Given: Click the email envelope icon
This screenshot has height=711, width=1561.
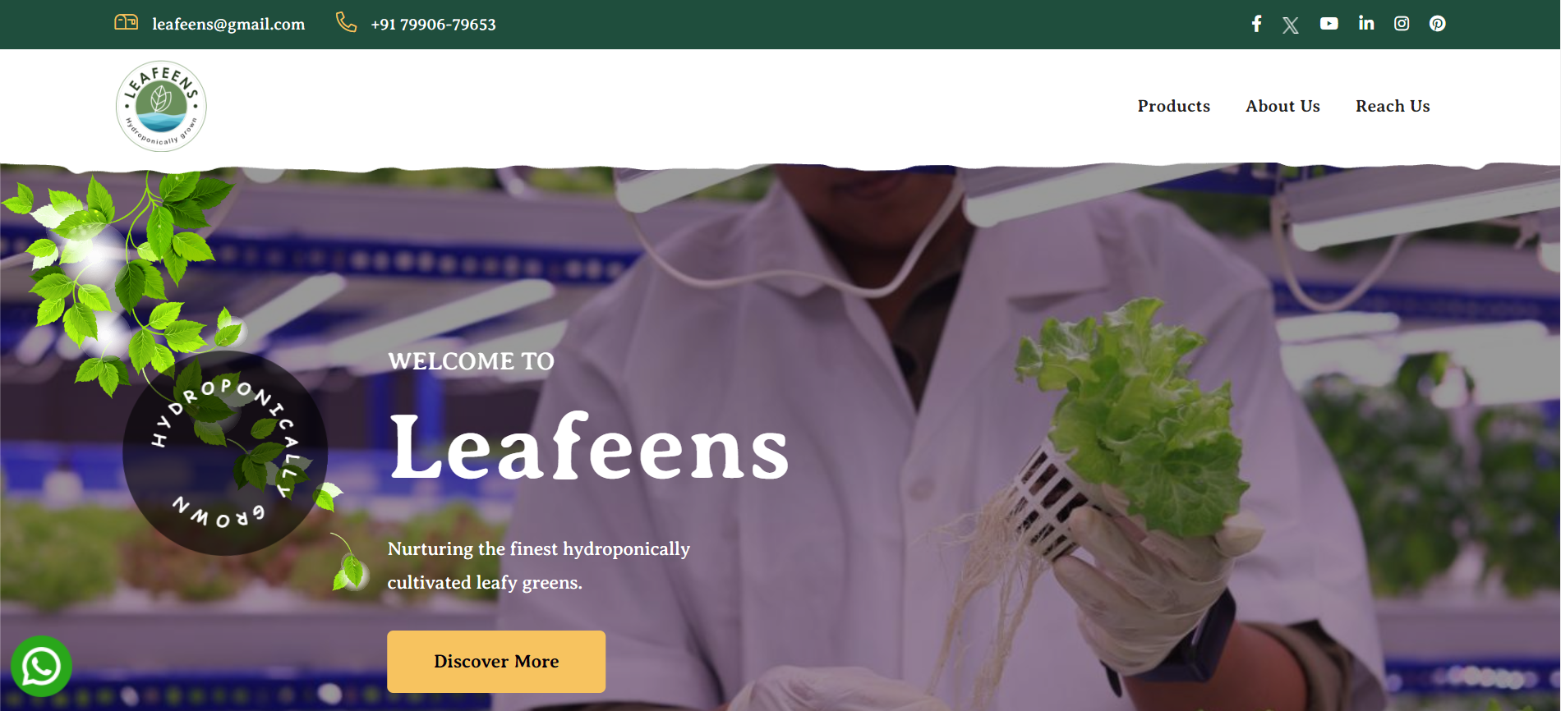Looking at the screenshot, I should 126,22.
